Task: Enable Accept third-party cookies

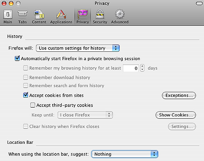Action: click(x=33, y=105)
